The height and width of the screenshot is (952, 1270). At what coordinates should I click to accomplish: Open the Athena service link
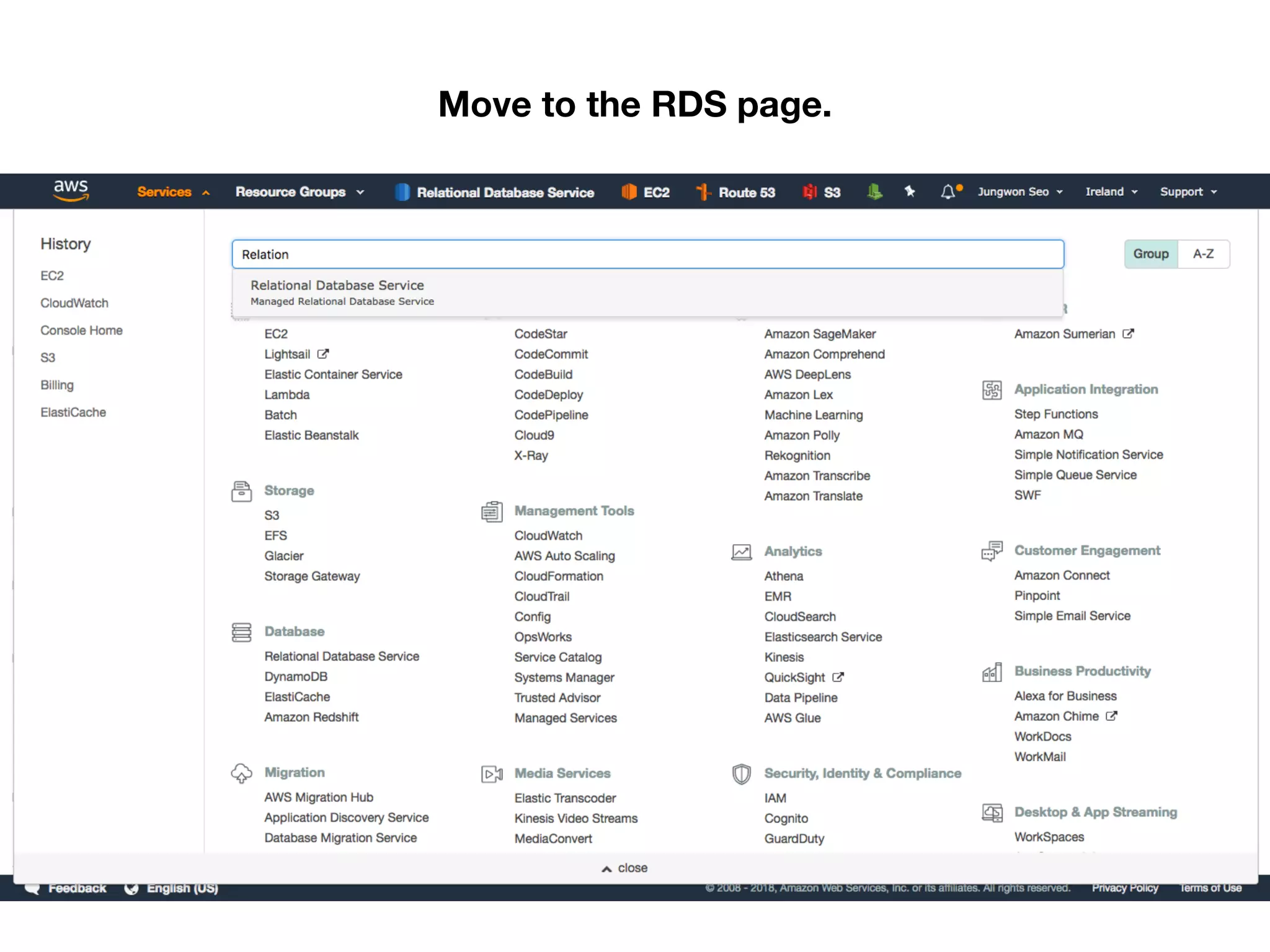click(783, 576)
